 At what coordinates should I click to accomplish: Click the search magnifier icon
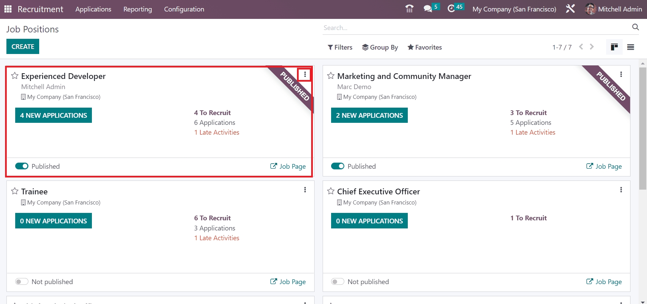(x=635, y=27)
